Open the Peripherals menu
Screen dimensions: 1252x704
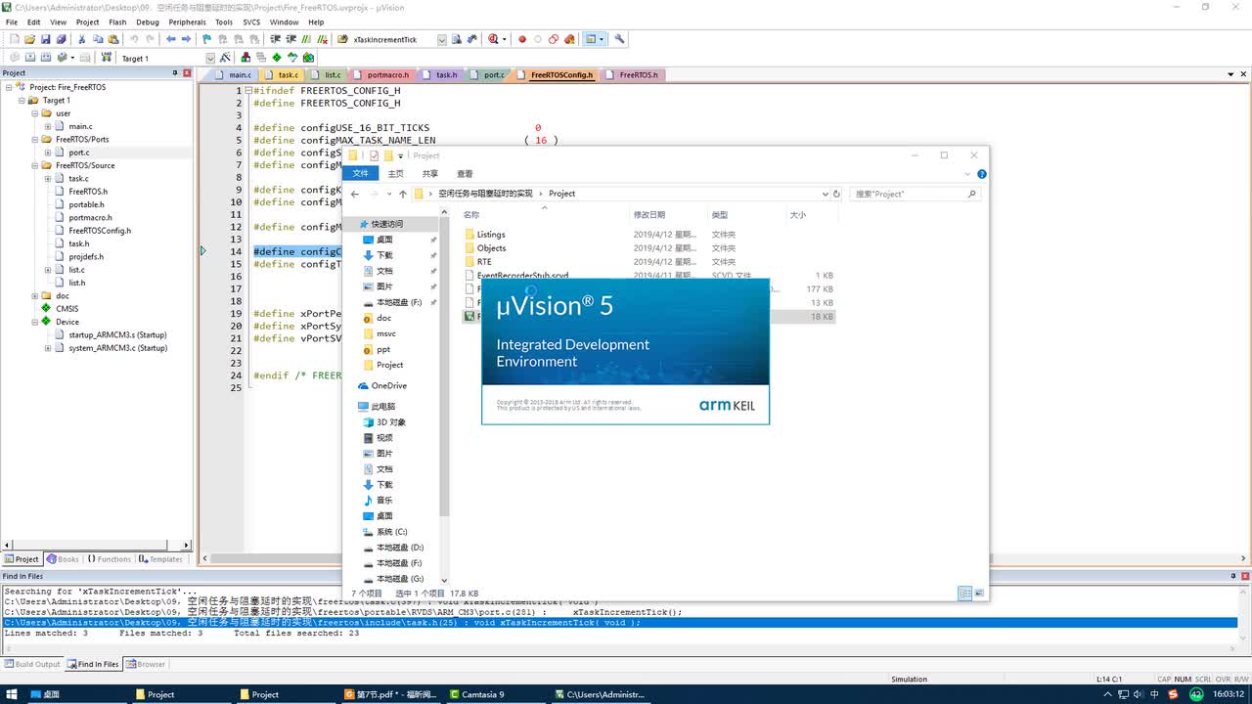pyautogui.click(x=187, y=22)
